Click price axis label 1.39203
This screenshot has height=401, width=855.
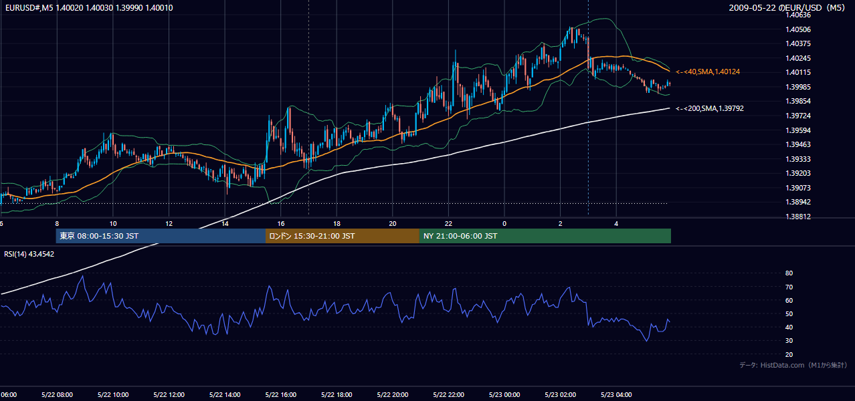[797, 173]
